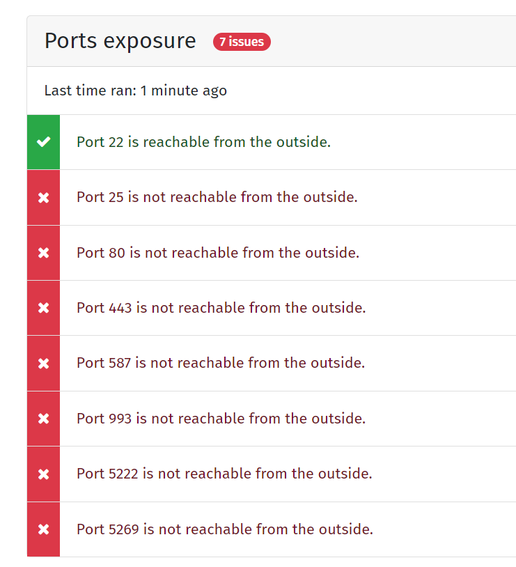Click the red X icon for Port 5269
516x567 pixels.
pos(43,529)
